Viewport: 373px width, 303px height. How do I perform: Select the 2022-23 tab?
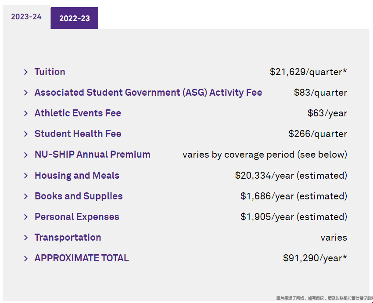(x=75, y=18)
